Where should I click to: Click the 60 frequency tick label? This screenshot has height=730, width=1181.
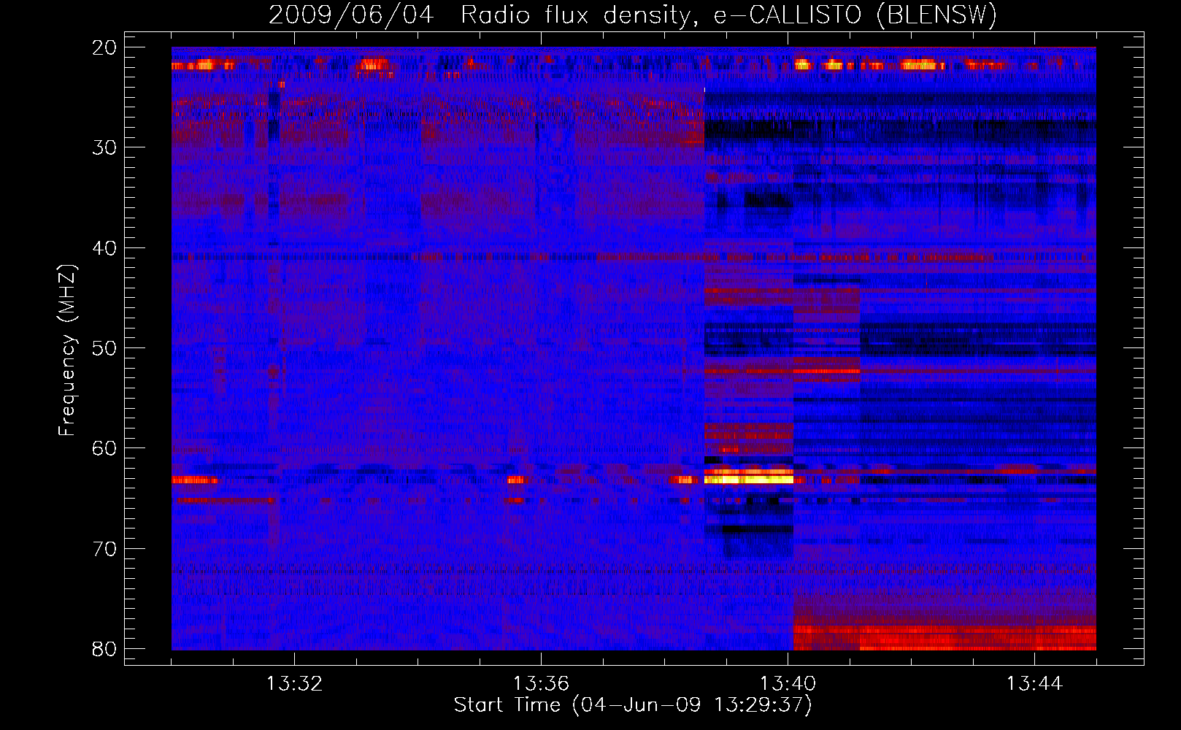(105, 448)
